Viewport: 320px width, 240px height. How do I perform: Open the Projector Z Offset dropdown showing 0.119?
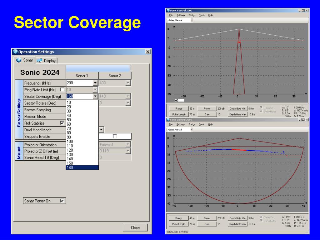click(128, 151)
